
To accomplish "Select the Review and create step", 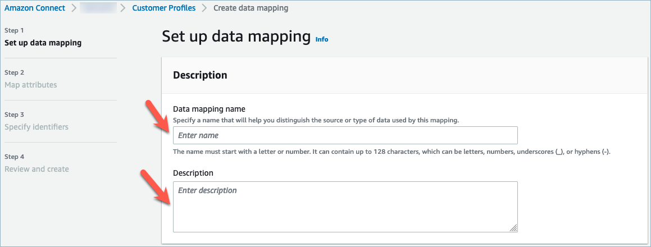I will point(37,169).
